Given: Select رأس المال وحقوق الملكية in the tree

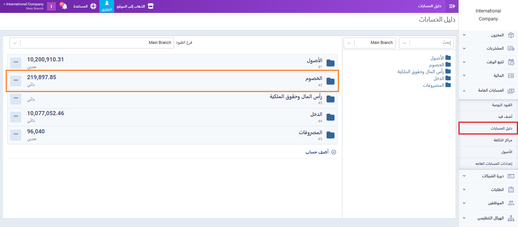Looking at the screenshot, I should click(421, 71).
